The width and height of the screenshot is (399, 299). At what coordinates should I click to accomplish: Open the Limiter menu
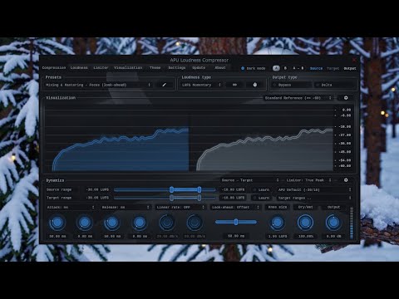[101, 68]
